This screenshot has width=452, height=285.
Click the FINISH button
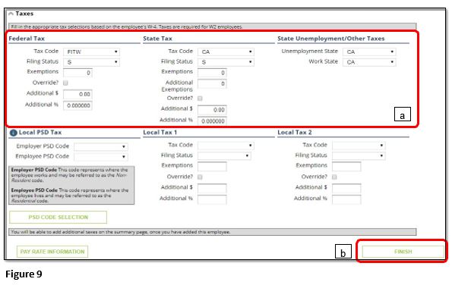tap(403, 252)
